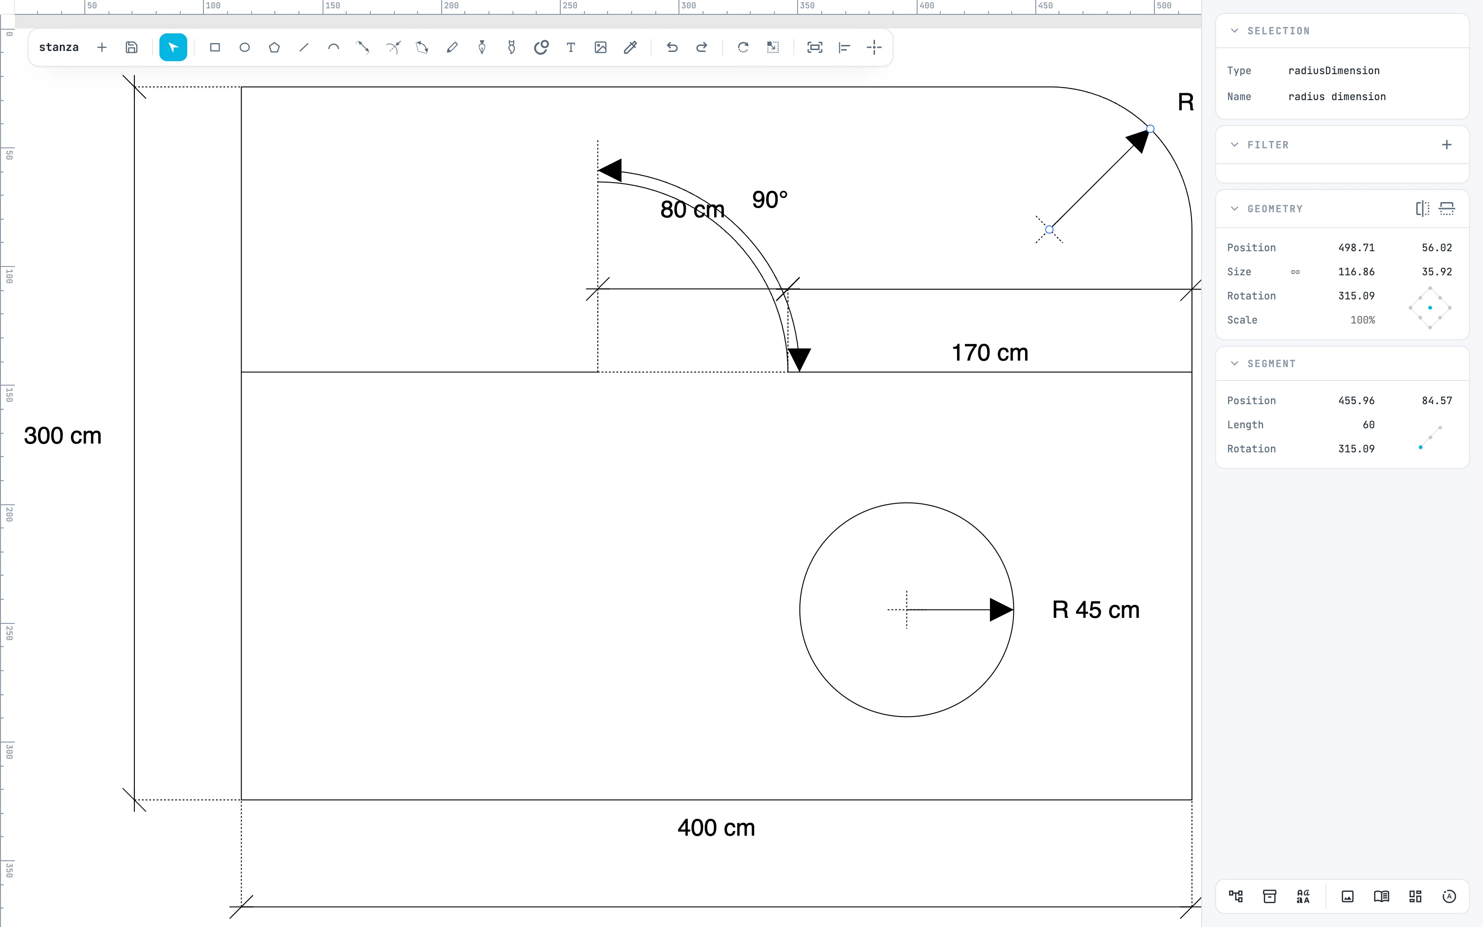Click the flip vertical icon in Geometry
1483x927 pixels.
click(1447, 209)
